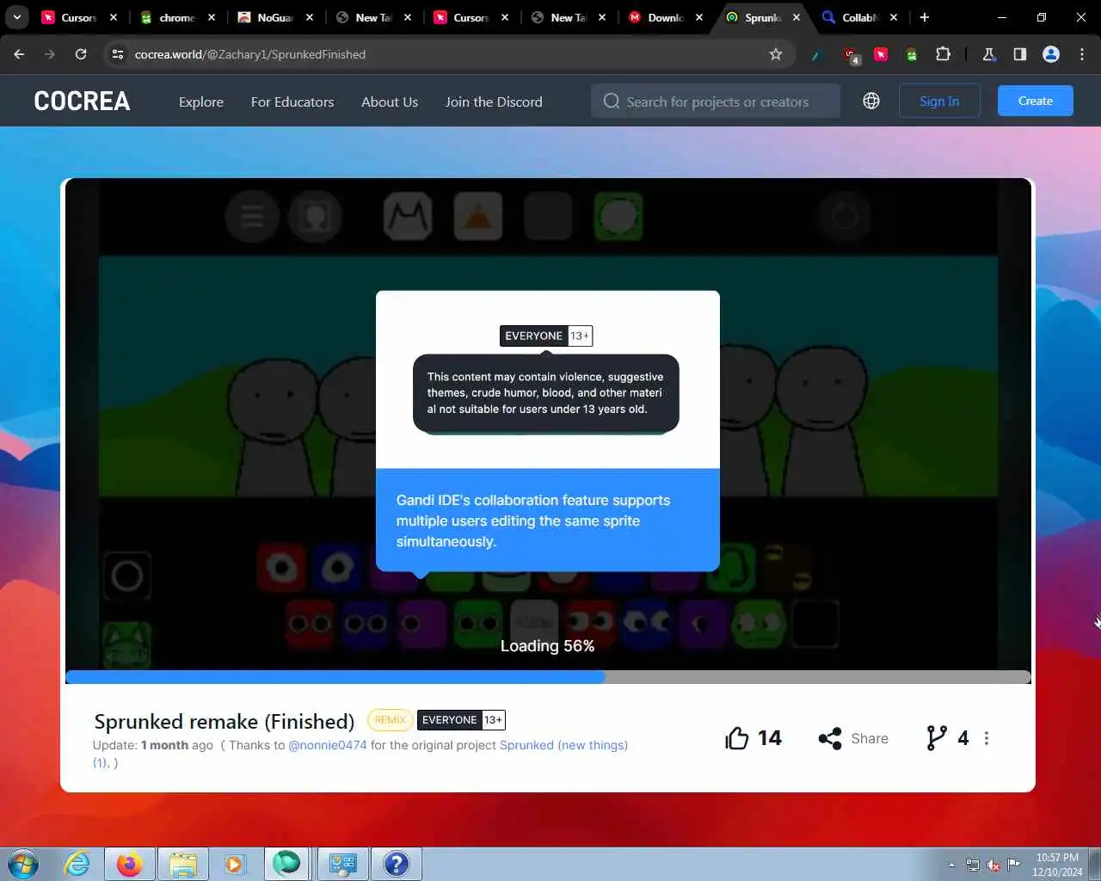Screen dimensions: 1101x881
Task: Open the Chrome extensions puzzle icon
Action: pos(943,54)
